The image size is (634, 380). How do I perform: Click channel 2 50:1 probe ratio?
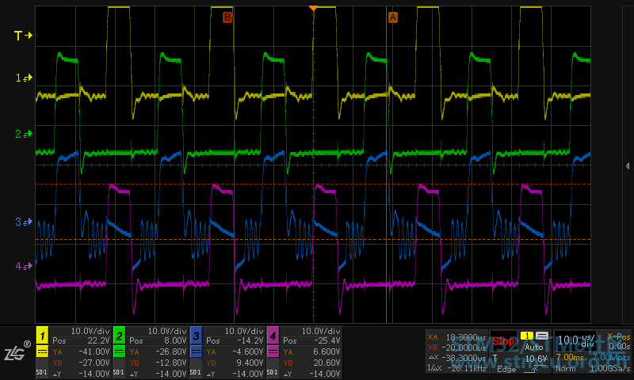click(118, 372)
